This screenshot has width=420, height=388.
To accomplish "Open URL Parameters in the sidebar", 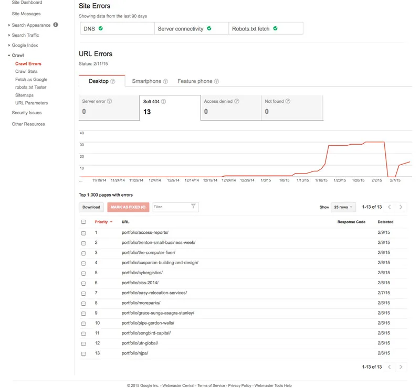I will tap(31, 103).
